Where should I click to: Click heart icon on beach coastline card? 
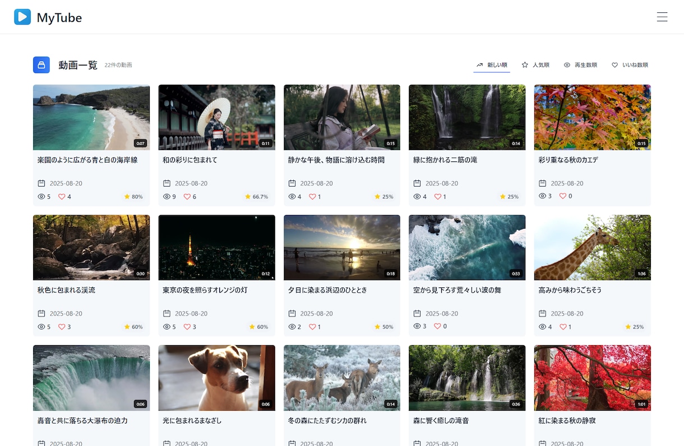pyautogui.click(x=62, y=197)
